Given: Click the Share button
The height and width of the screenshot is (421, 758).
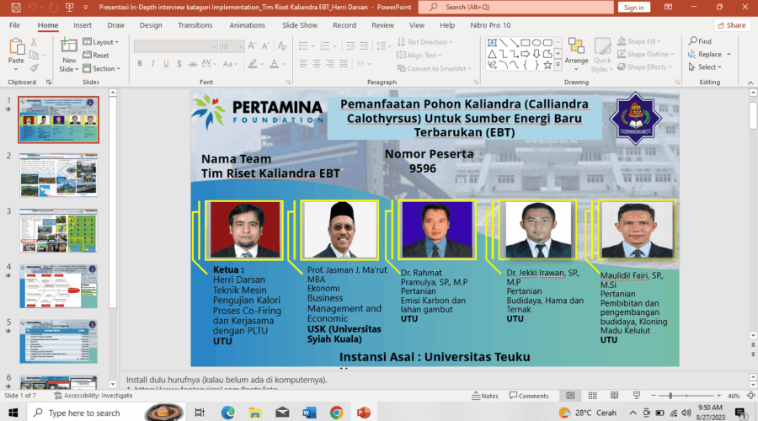Looking at the screenshot, I should coord(731,25).
